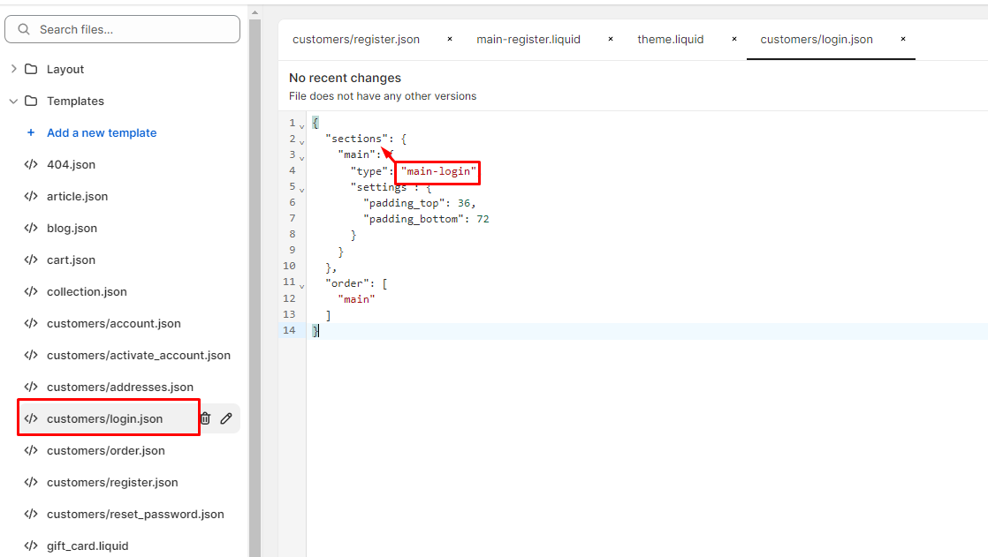
Task: Click the No recent changes heading
Action: (345, 78)
